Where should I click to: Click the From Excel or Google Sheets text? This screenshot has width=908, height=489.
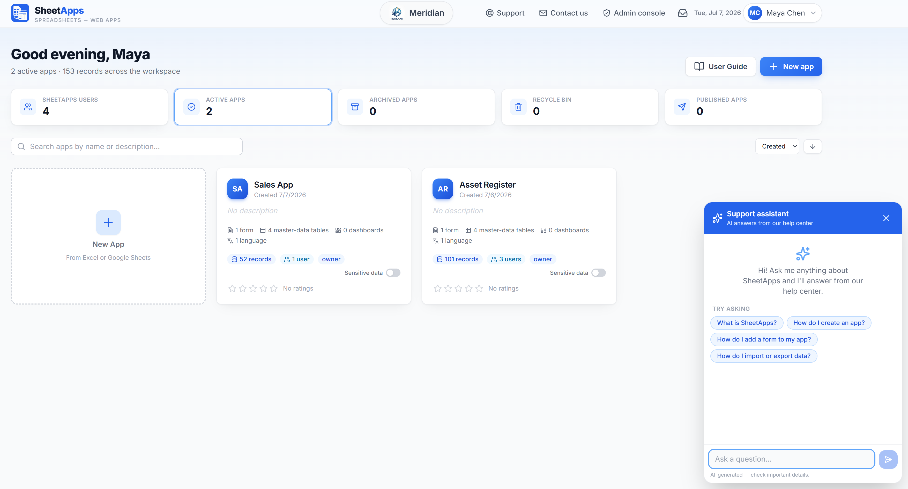[x=108, y=257]
